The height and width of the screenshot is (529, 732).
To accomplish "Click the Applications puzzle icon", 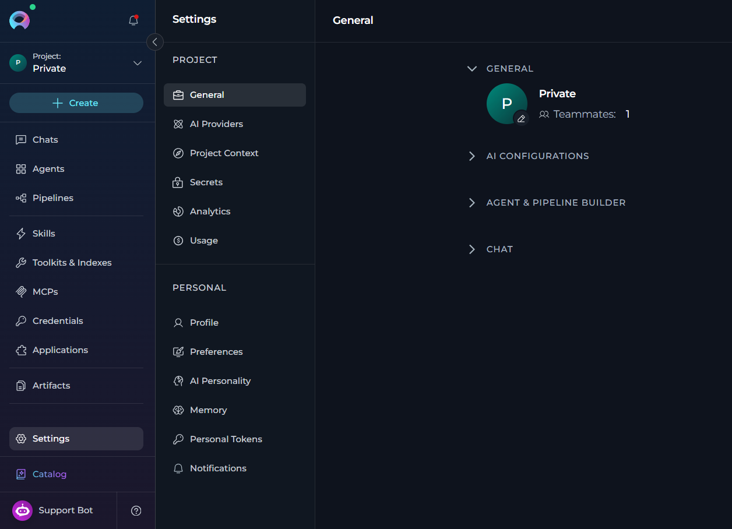I will coord(21,350).
